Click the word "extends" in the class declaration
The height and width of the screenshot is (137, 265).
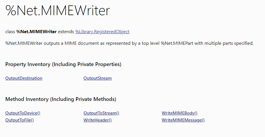[x=66, y=32]
